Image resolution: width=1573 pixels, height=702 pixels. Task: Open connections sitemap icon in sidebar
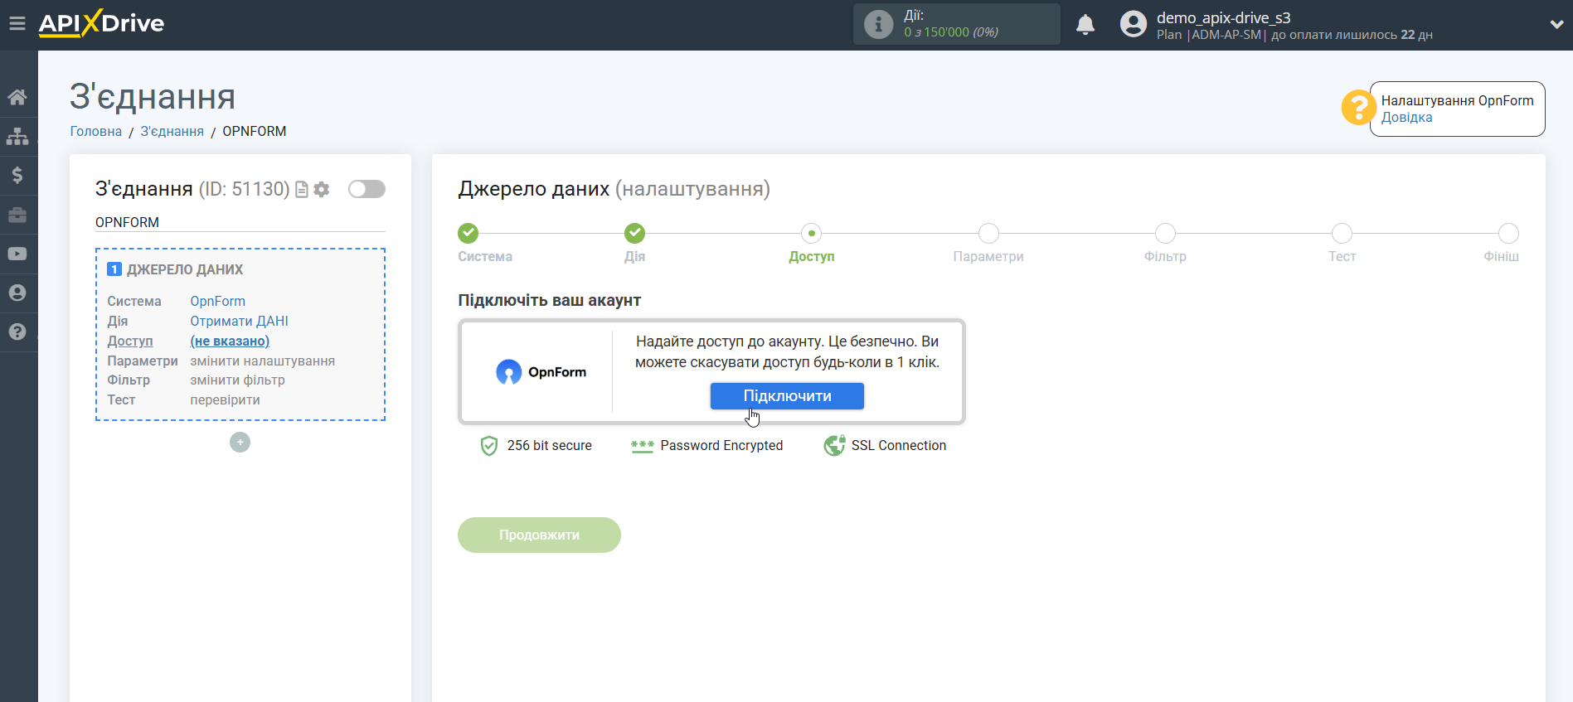[17, 136]
